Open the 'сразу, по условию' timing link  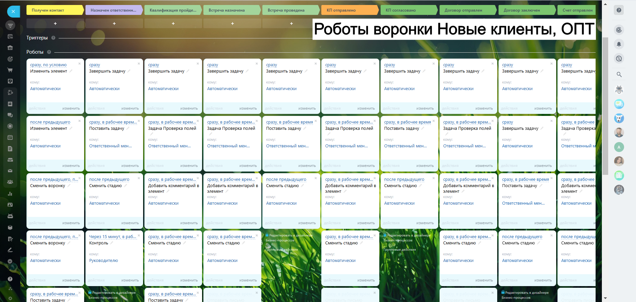[48, 65]
